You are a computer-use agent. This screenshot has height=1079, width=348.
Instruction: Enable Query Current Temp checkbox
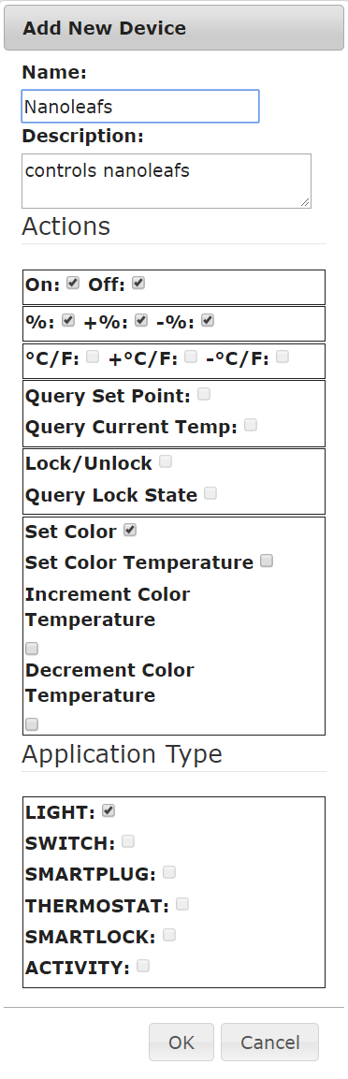(251, 425)
